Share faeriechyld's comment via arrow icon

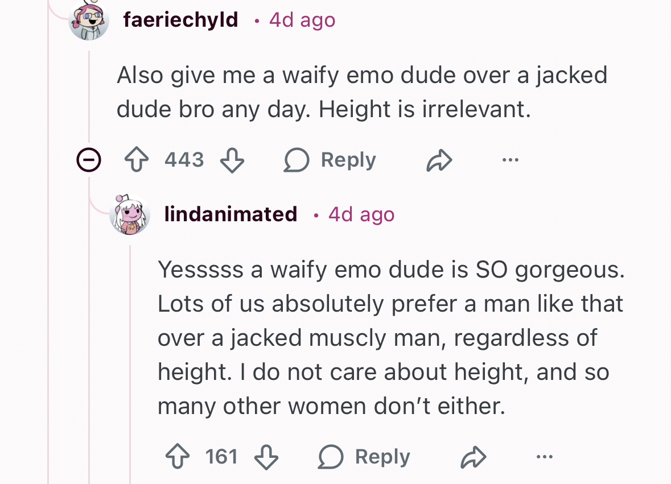click(439, 161)
